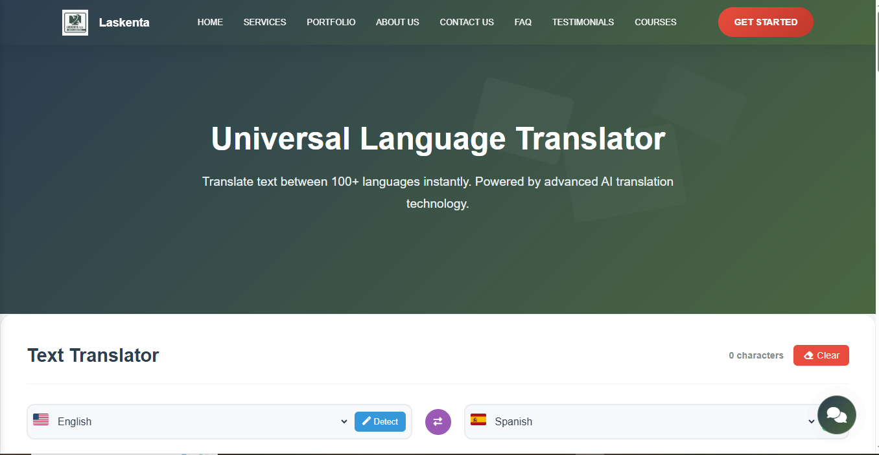
Task: Trigger language auto-detection via Detect
Action: point(380,421)
